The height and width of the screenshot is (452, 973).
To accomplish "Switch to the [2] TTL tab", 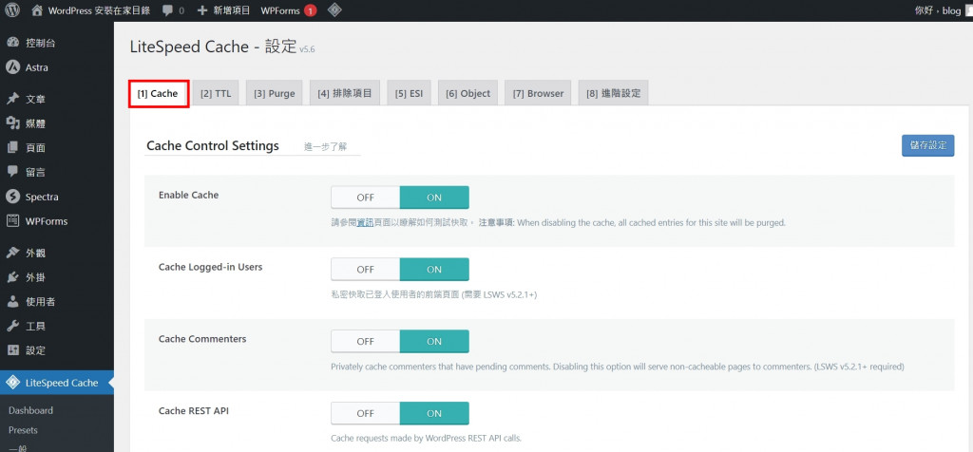I will coord(216,94).
